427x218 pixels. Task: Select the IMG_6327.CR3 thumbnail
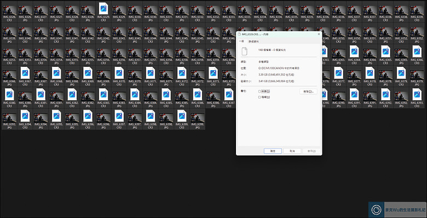pyautogui.click(x=41, y=10)
